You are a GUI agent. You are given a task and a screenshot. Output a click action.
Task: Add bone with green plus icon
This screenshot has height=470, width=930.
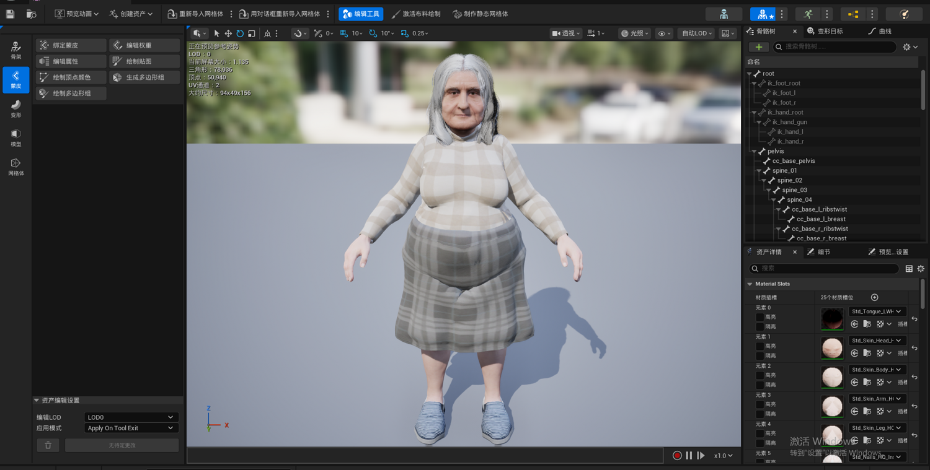tap(758, 47)
